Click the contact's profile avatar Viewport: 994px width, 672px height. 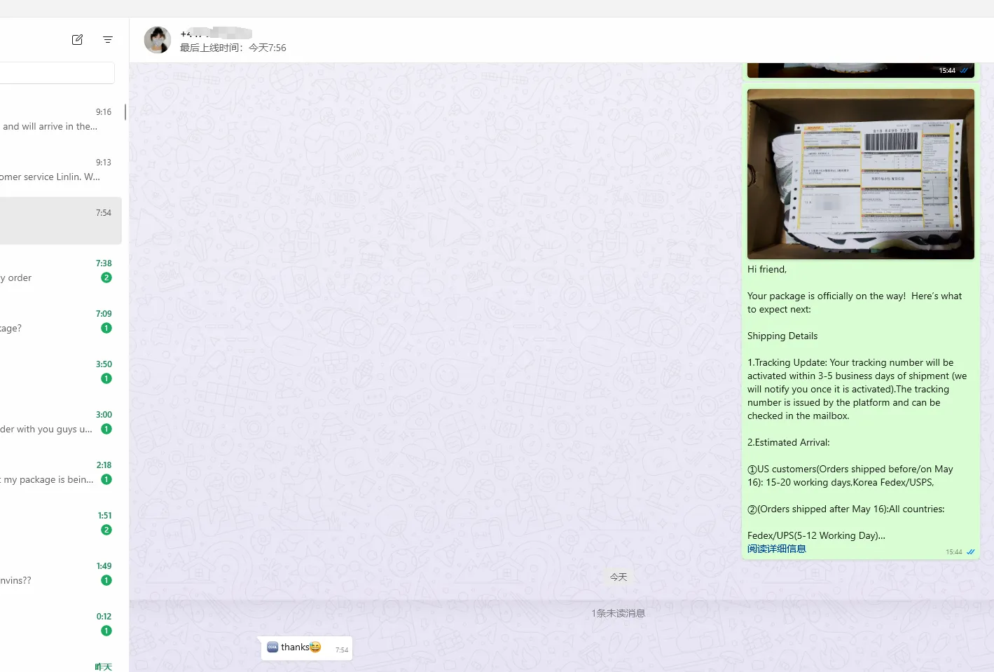click(158, 40)
